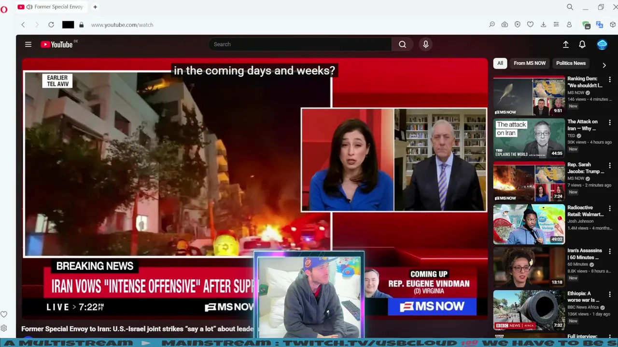The width and height of the screenshot is (618, 347).
Task: Select the Former Special Envoy browser tab
Action: pyautogui.click(x=53, y=7)
